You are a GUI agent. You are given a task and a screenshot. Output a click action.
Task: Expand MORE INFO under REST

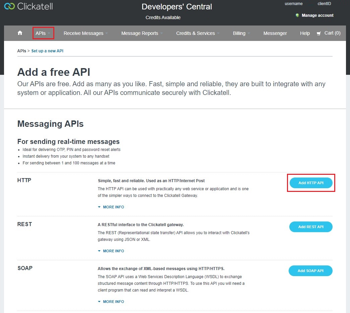coord(111,251)
